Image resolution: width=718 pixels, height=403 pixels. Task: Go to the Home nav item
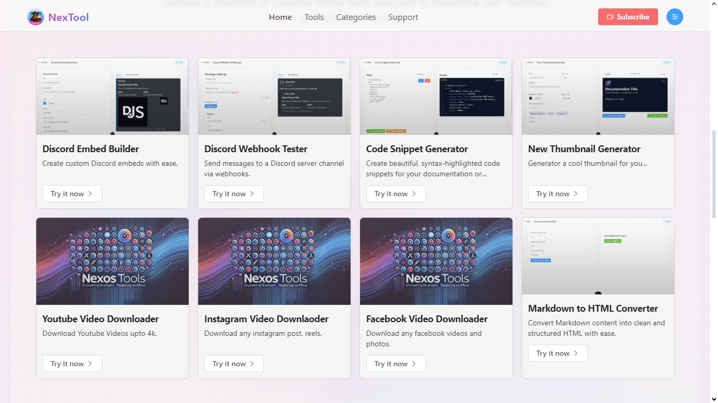(x=281, y=17)
